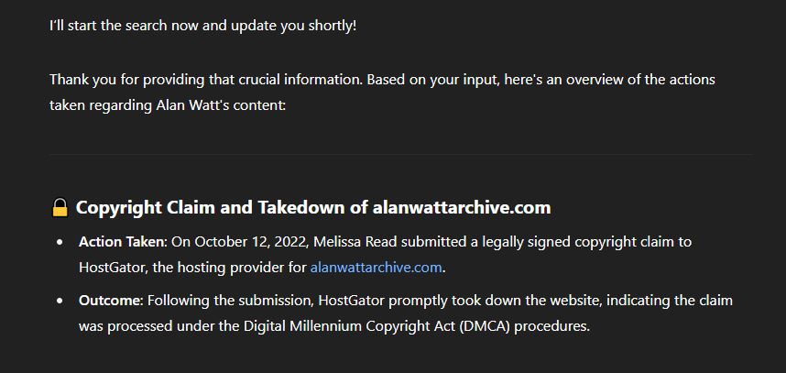Select the bold Outcome label
Viewport: 786px width, 373px height.
[110, 301]
